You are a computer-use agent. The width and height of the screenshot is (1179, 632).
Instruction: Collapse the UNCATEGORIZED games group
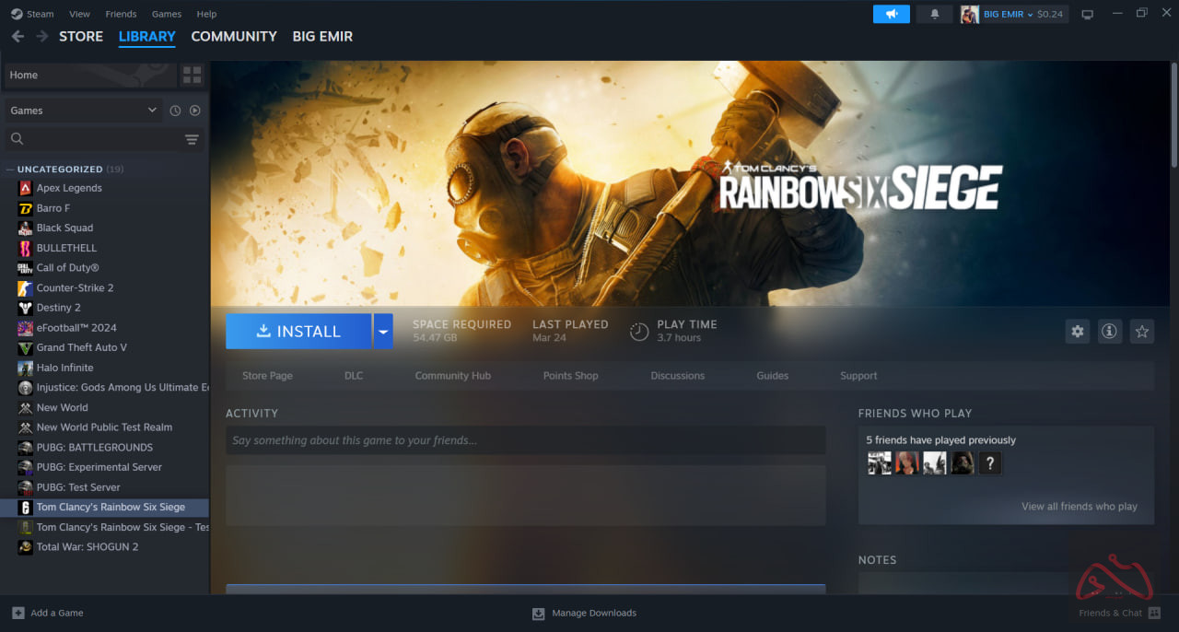point(10,169)
